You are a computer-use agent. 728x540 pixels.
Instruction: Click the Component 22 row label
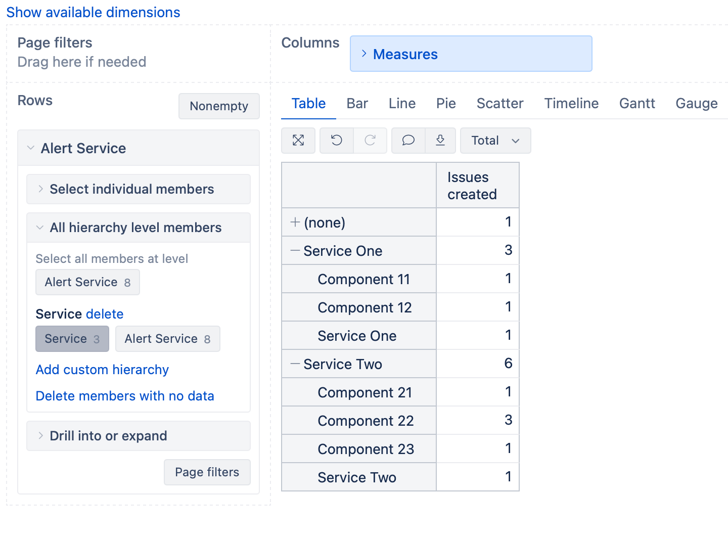tap(366, 421)
